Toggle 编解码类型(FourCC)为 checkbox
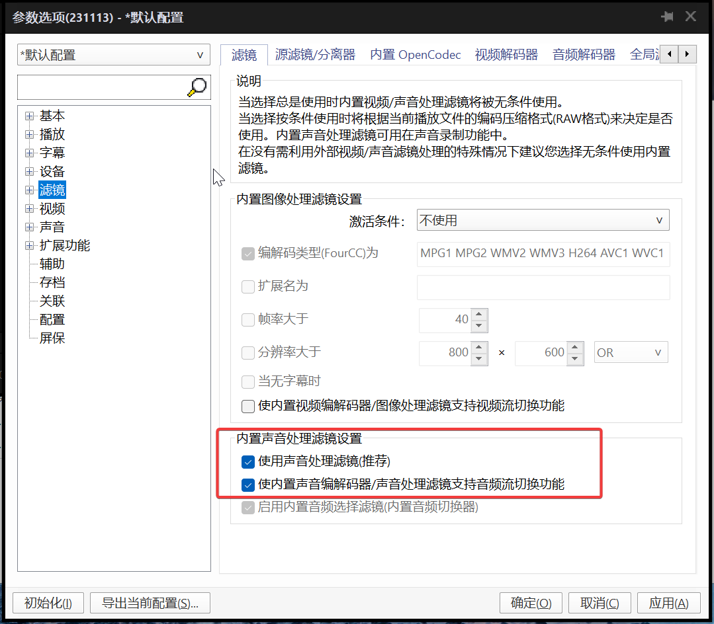Viewport: 714px width, 624px height. click(x=247, y=254)
